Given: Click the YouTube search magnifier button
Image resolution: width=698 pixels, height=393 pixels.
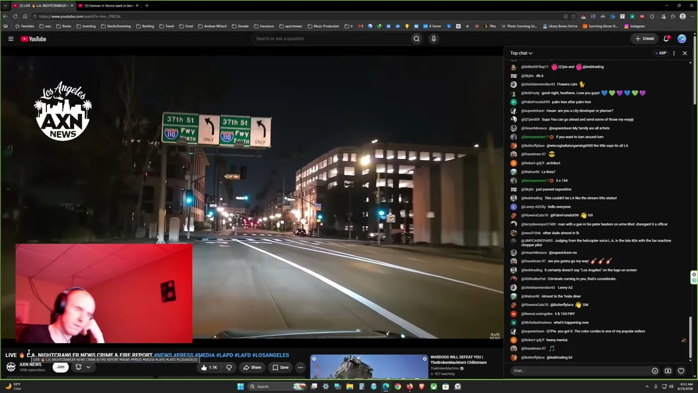Looking at the screenshot, I should tap(417, 39).
